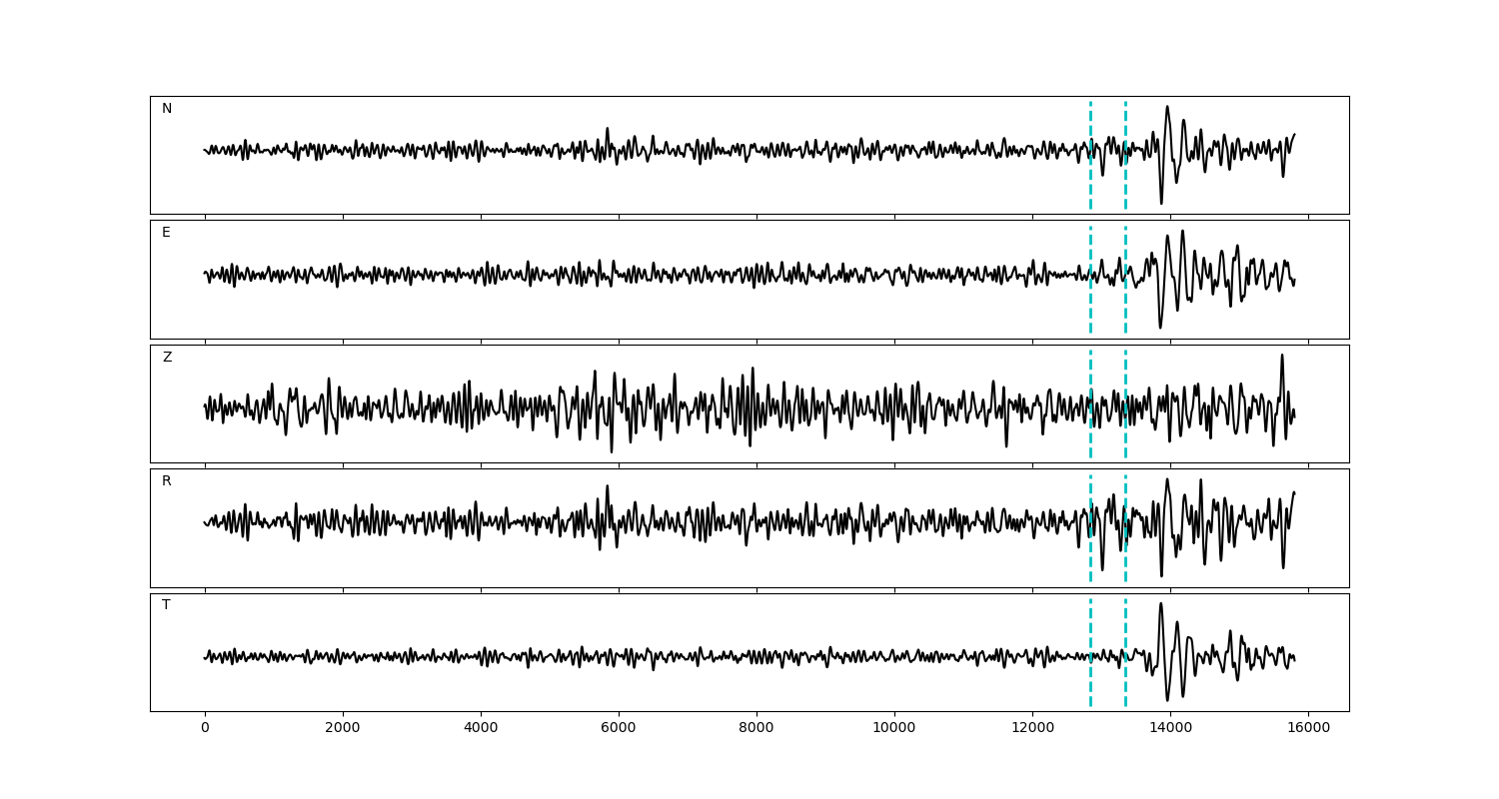Screen dimensions: 1499x799
Task: Click the 2000 x-axis tick label
Action: pyautogui.click(x=343, y=729)
